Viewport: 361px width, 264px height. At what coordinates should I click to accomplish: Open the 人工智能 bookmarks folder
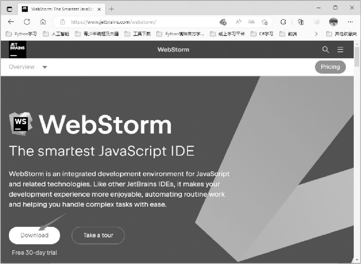coord(56,34)
